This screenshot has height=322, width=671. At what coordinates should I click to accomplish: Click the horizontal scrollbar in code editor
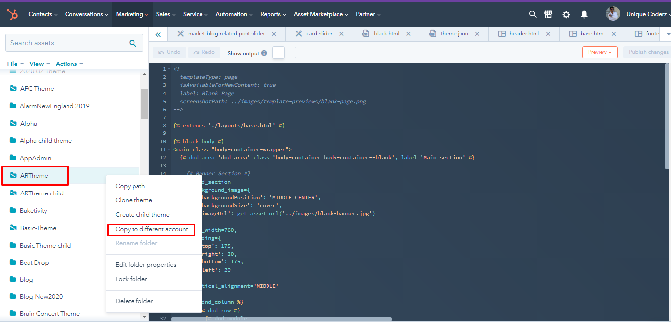pos(281,319)
